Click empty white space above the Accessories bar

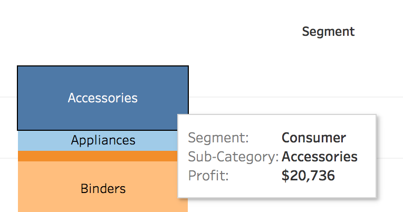coord(103,38)
